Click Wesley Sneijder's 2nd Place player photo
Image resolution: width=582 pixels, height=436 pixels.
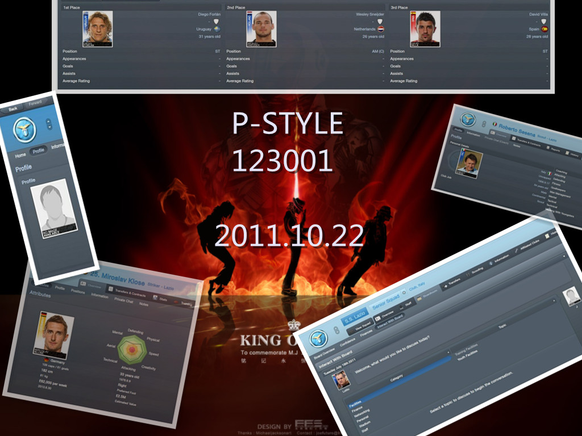[x=261, y=29]
